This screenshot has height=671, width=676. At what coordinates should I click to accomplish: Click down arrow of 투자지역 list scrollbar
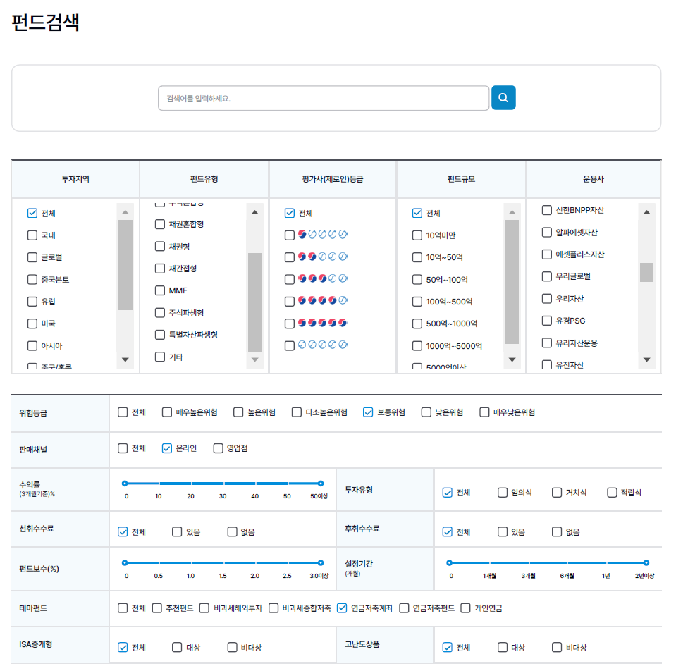click(x=125, y=359)
